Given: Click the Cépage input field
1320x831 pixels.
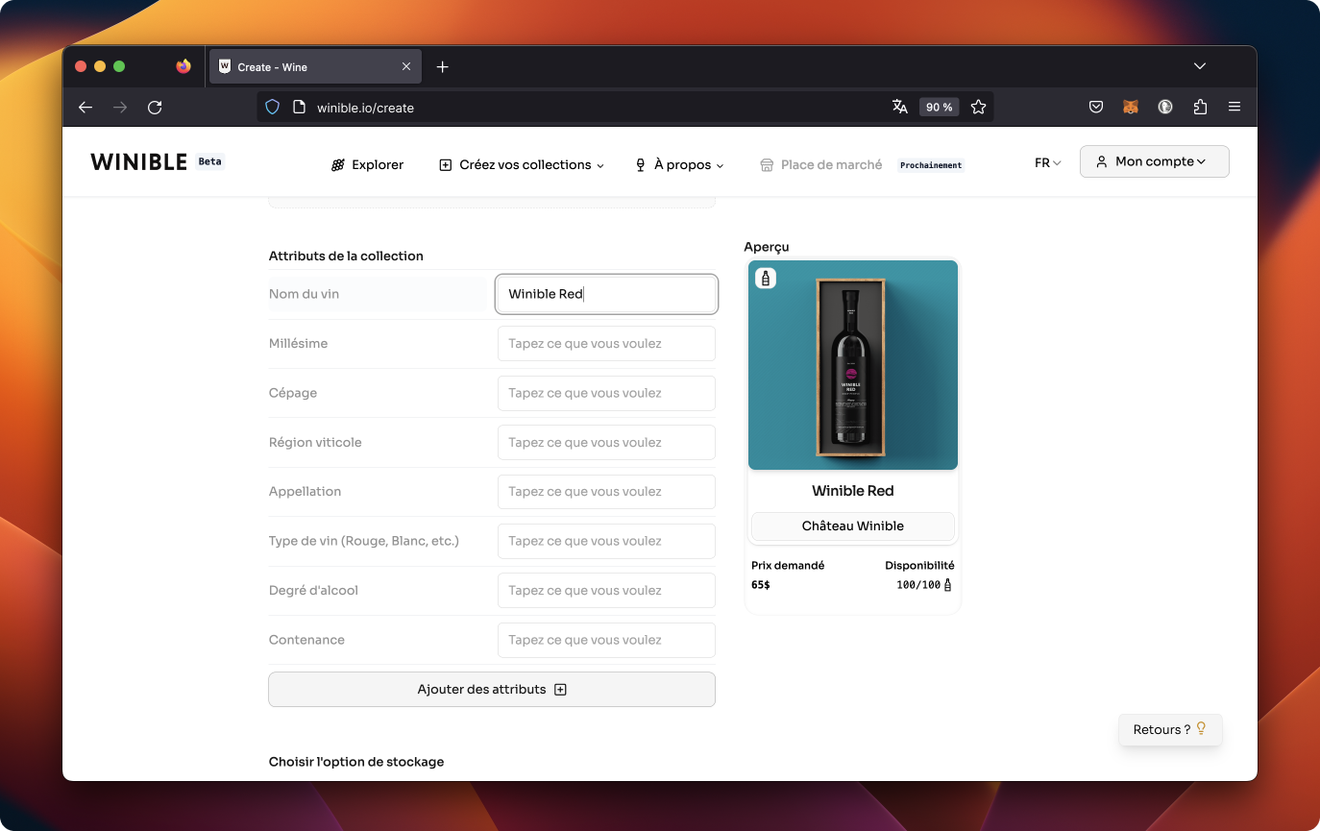Looking at the screenshot, I should pos(606,393).
